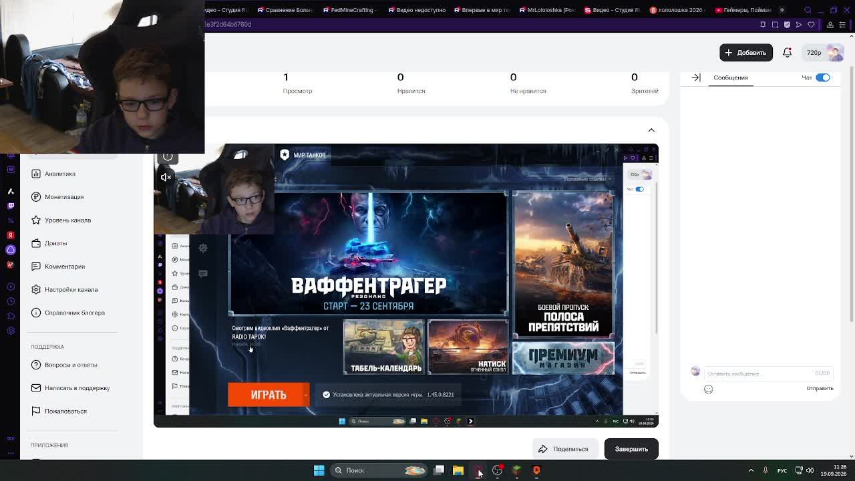Open the Справочник блогера sidebar link
The height and width of the screenshot is (481, 855).
pyautogui.click(x=75, y=313)
